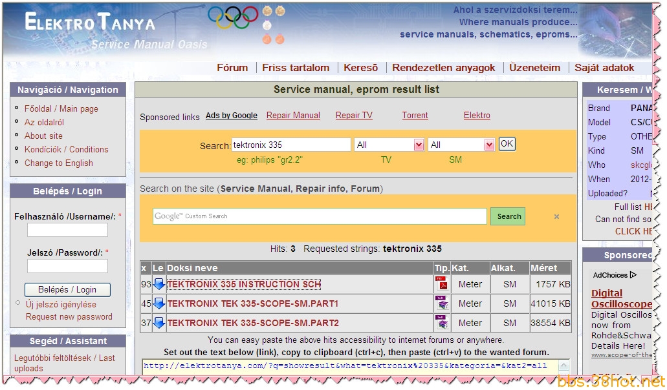Click the www.scope-of-the ad URL

coord(622,354)
